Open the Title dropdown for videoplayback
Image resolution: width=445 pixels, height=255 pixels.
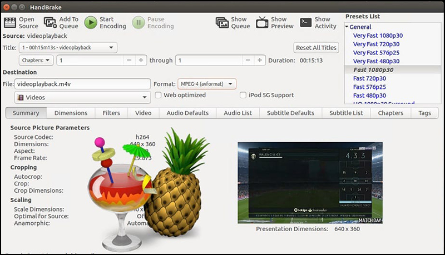[x=67, y=48]
